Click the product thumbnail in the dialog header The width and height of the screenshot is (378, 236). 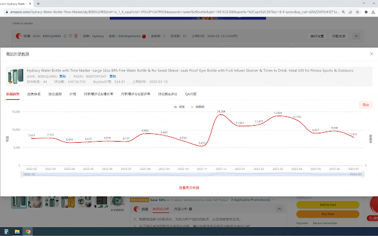pyautogui.click(x=15, y=76)
